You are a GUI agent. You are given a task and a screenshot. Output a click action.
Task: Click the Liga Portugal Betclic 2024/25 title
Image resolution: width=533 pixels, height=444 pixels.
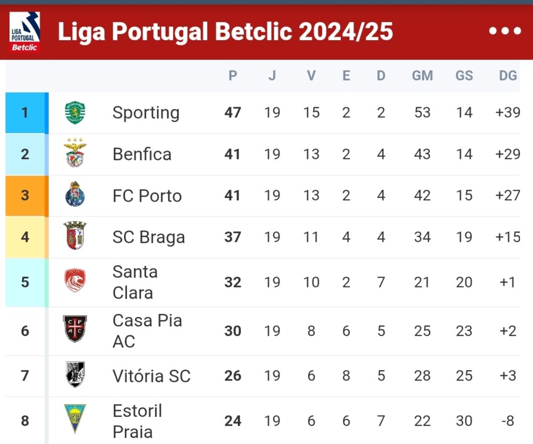pyautogui.click(x=226, y=31)
